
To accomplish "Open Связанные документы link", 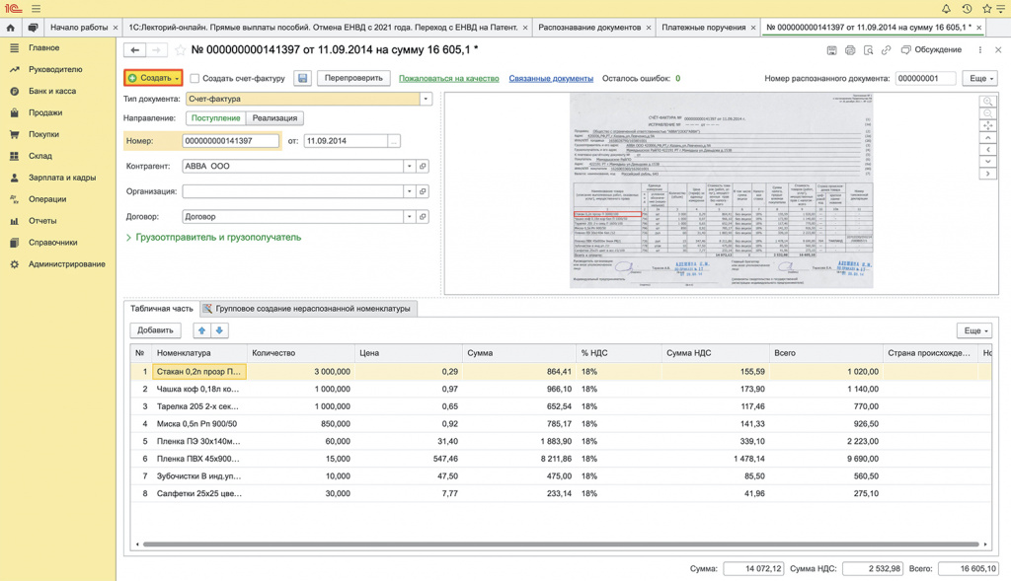I will click(551, 78).
